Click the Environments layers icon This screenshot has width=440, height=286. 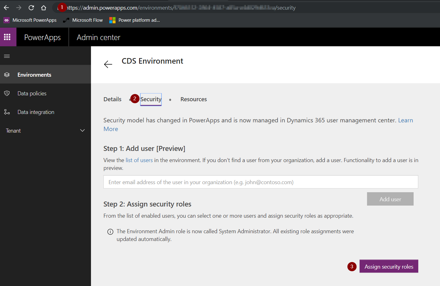(7, 75)
